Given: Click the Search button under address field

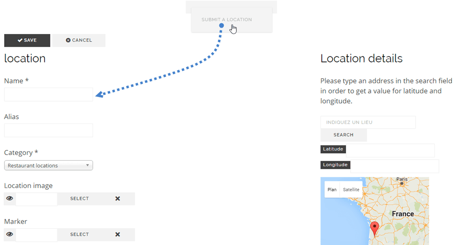Looking at the screenshot, I should coord(343,135).
